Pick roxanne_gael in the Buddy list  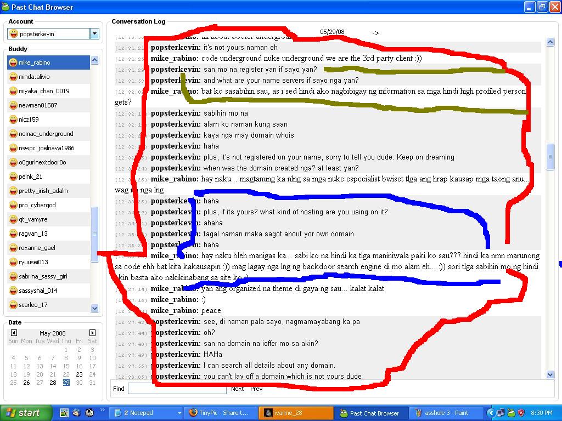click(48, 248)
